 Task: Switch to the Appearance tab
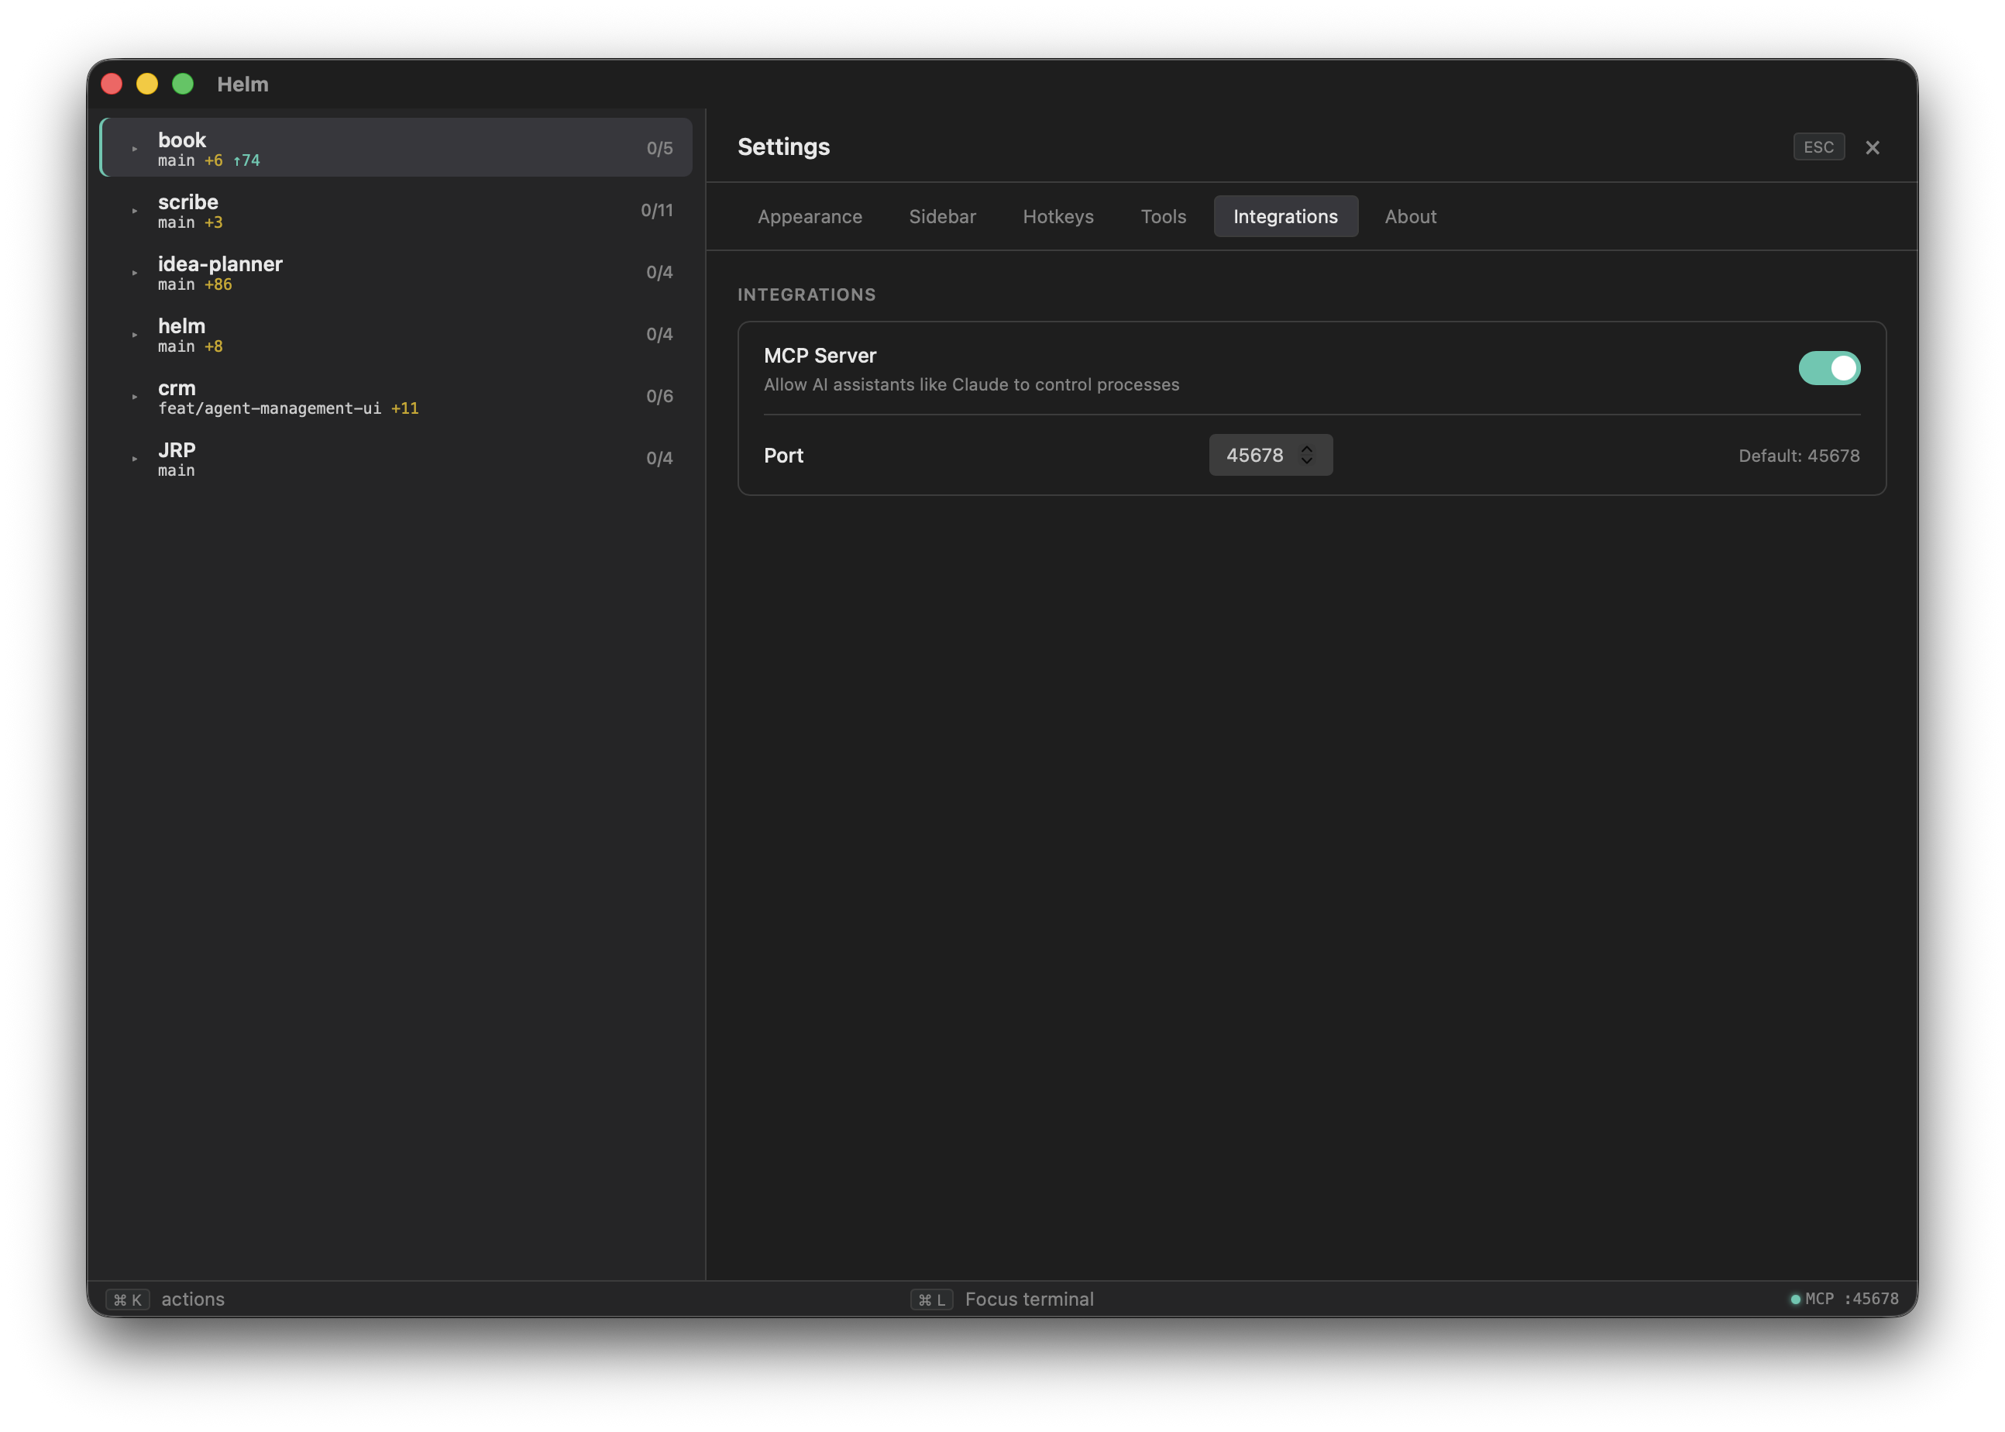coord(809,216)
